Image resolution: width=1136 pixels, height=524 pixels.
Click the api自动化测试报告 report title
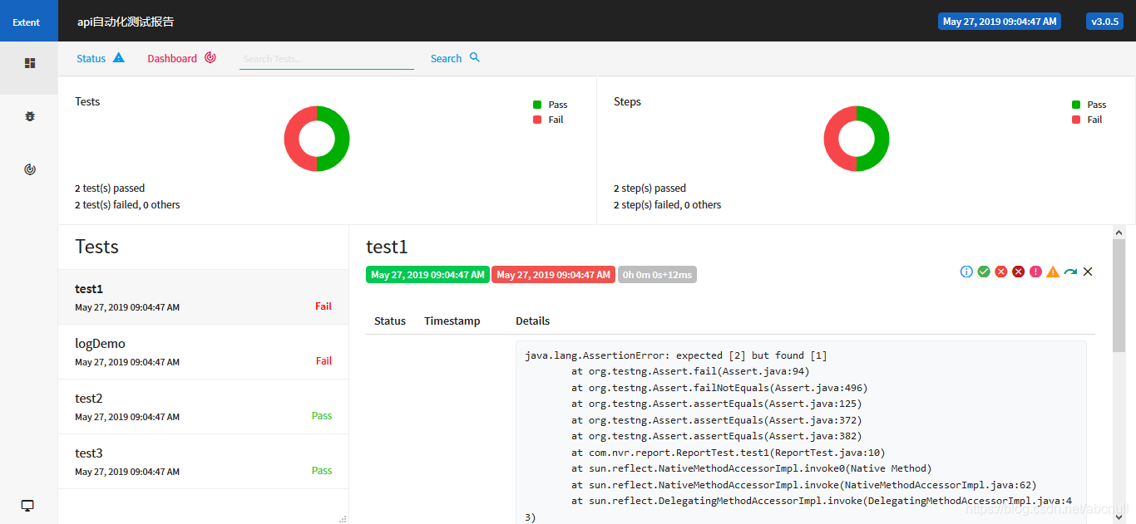coord(126,22)
